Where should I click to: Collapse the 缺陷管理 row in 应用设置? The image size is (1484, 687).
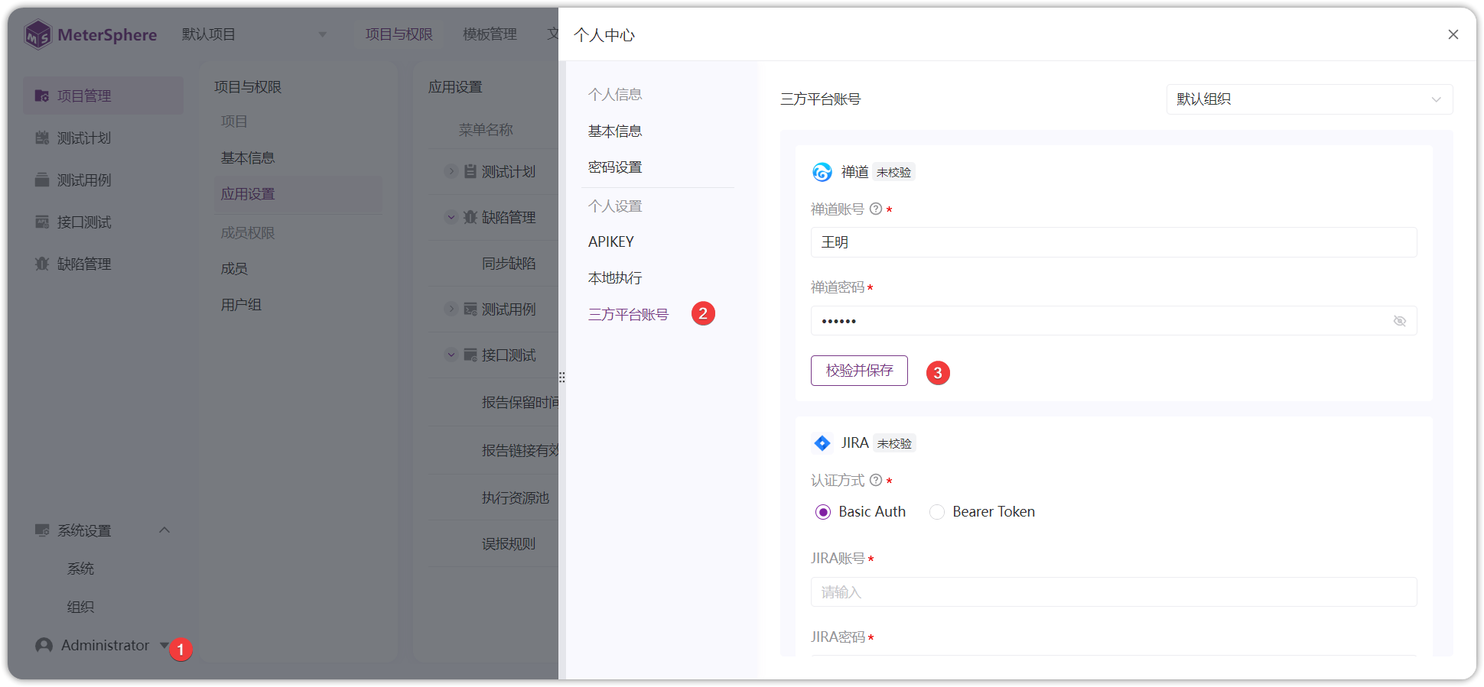click(451, 217)
